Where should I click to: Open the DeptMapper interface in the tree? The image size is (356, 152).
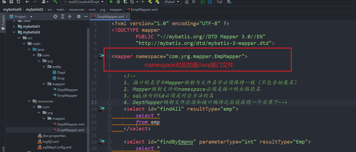point(65,90)
